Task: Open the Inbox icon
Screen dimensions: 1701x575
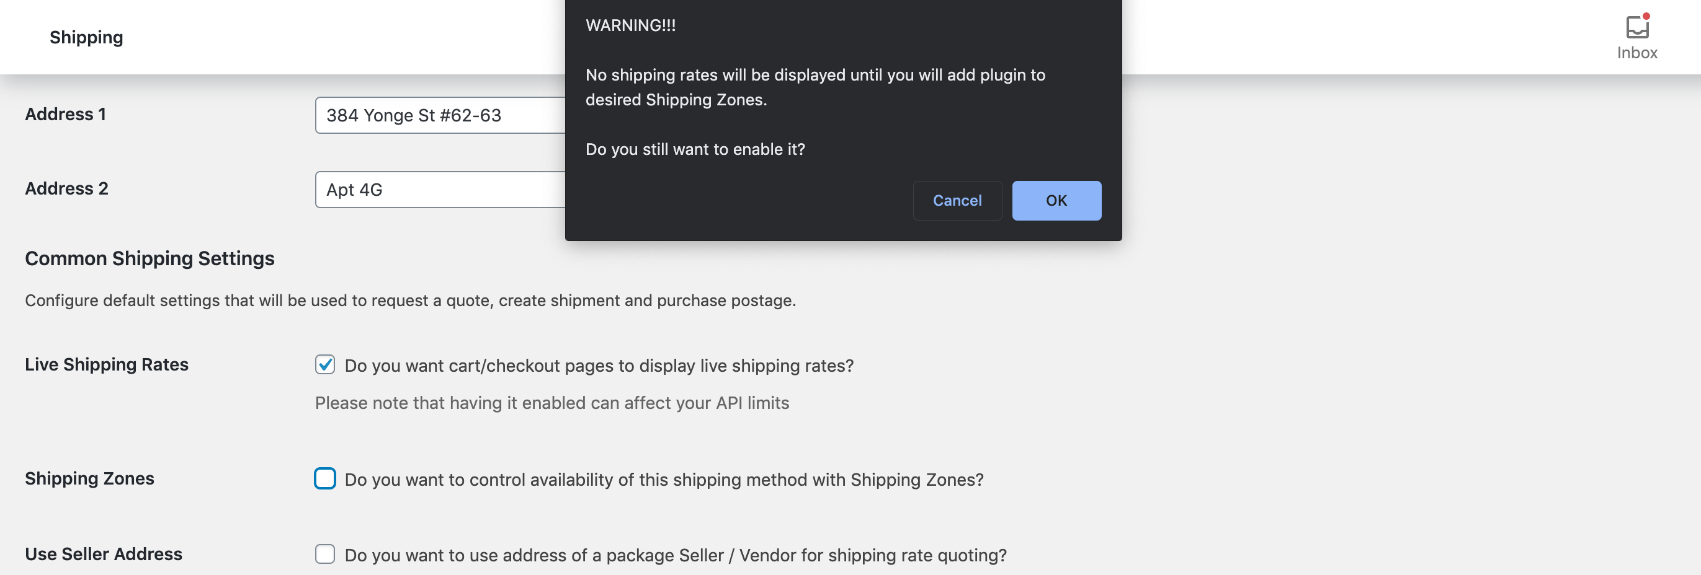Action: point(1636,37)
